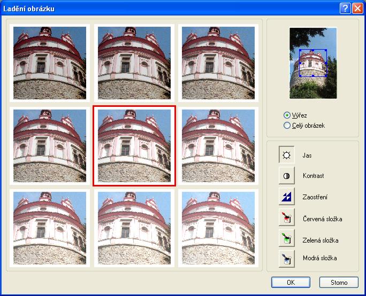Select the Kontrast icon button
The height and width of the screenshot is (296, 366).
(287, 176)
